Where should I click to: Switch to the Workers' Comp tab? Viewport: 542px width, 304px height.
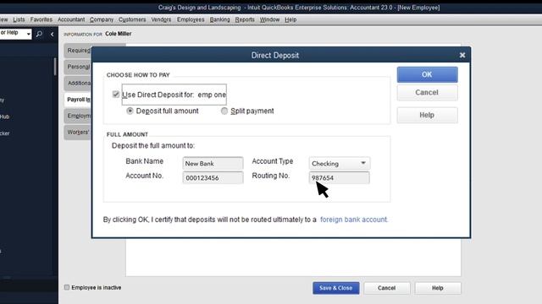(78, 133)
